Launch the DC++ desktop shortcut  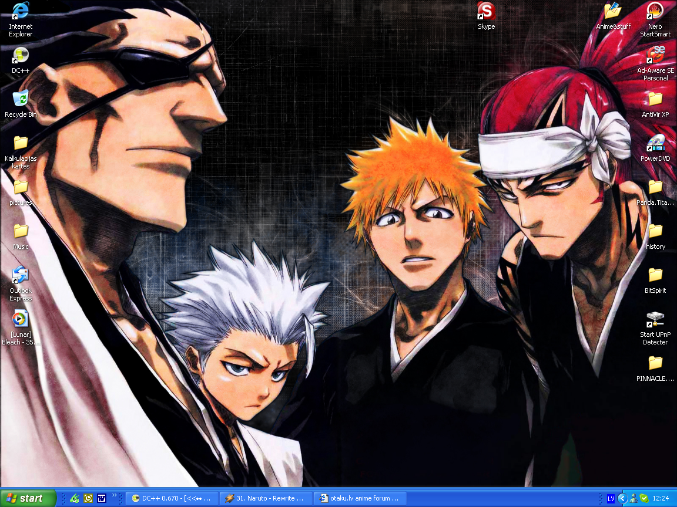[x=21, y=60]
